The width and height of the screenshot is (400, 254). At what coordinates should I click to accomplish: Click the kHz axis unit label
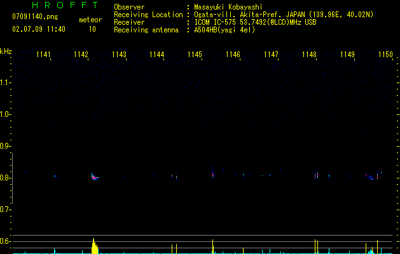6,51
